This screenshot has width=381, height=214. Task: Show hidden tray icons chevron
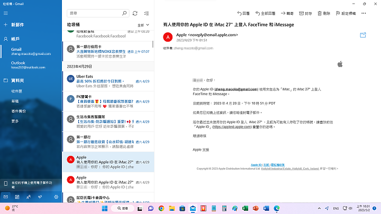[319, 208]
